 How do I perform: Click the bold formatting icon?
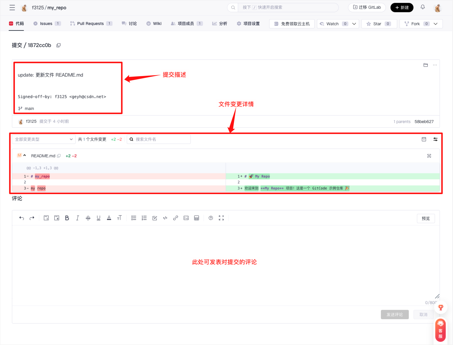coord(67,218)
